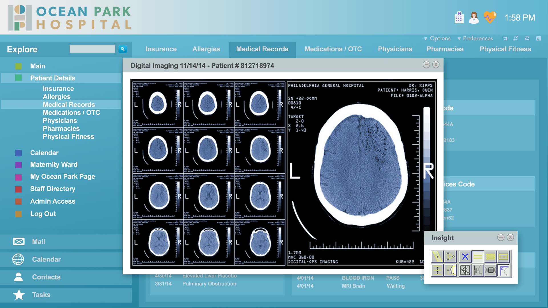This screenshot has height=308, width=548.
Task: Open the Physical Fitness tab
Action: click(x=505, y=49)
